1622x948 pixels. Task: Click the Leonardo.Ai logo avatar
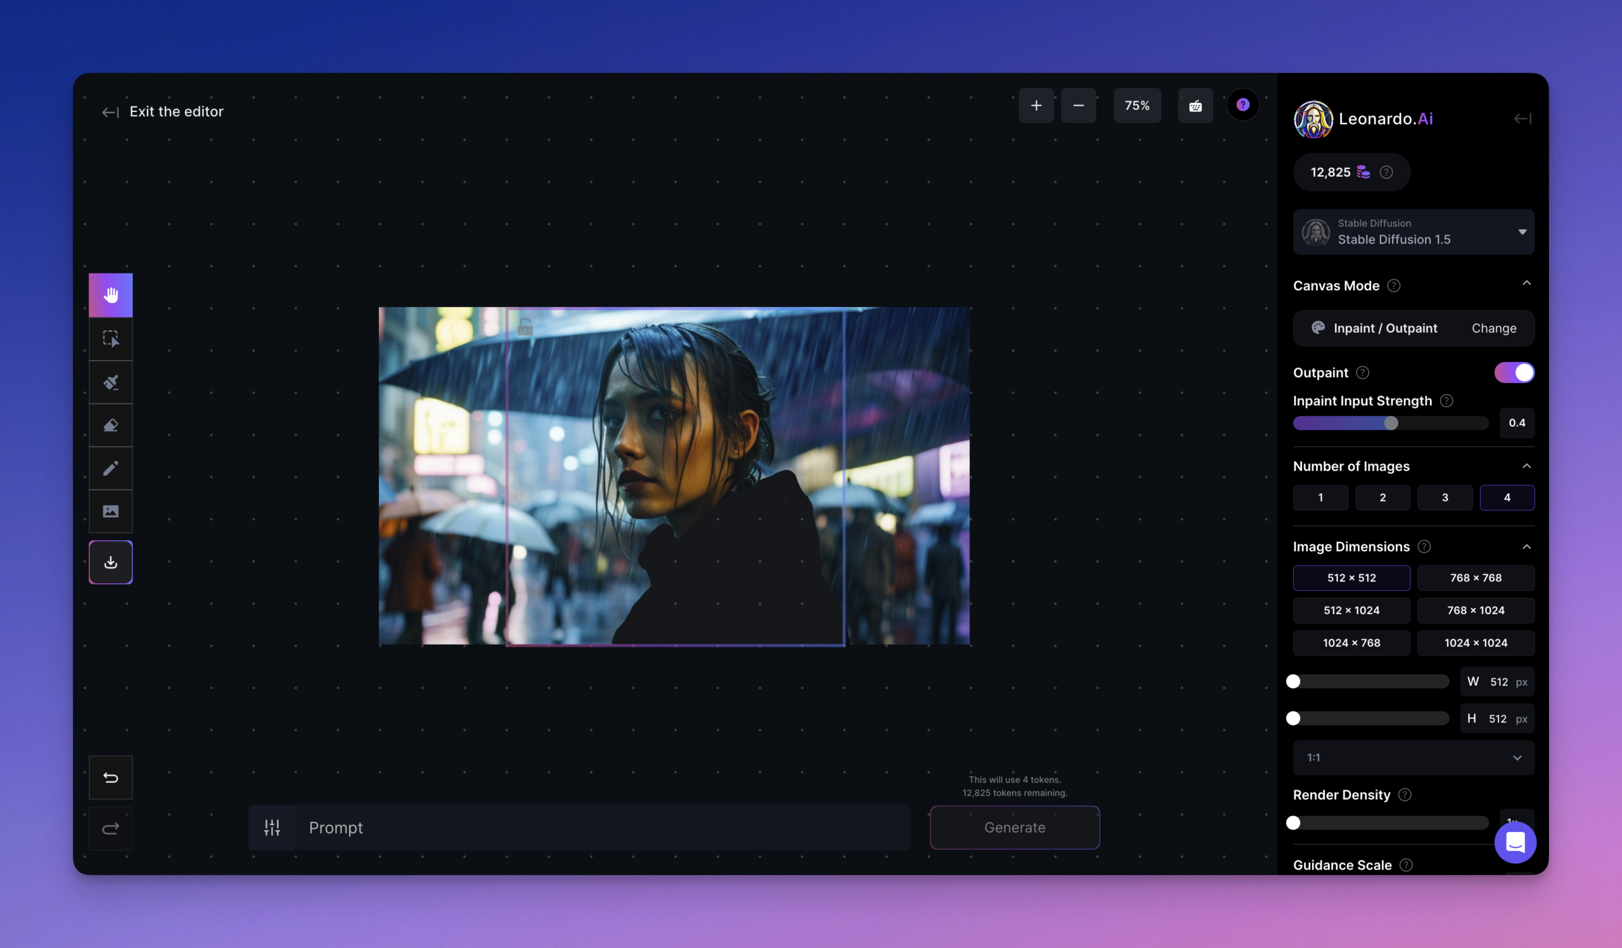coord(1313,119)
